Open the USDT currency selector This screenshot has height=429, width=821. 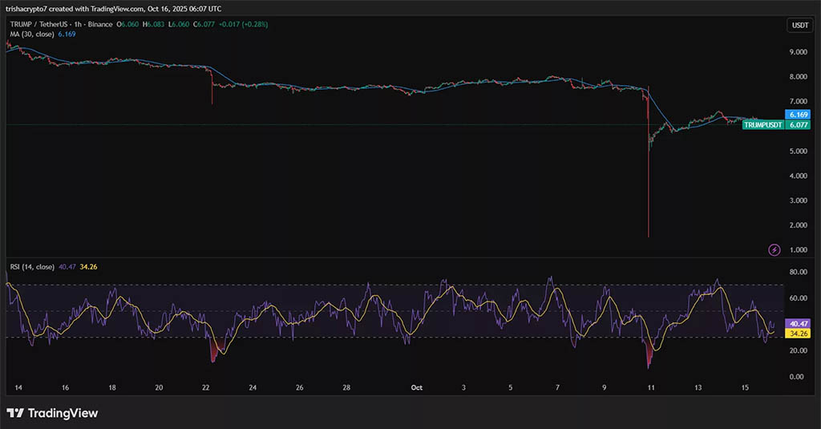pos(799,26)
